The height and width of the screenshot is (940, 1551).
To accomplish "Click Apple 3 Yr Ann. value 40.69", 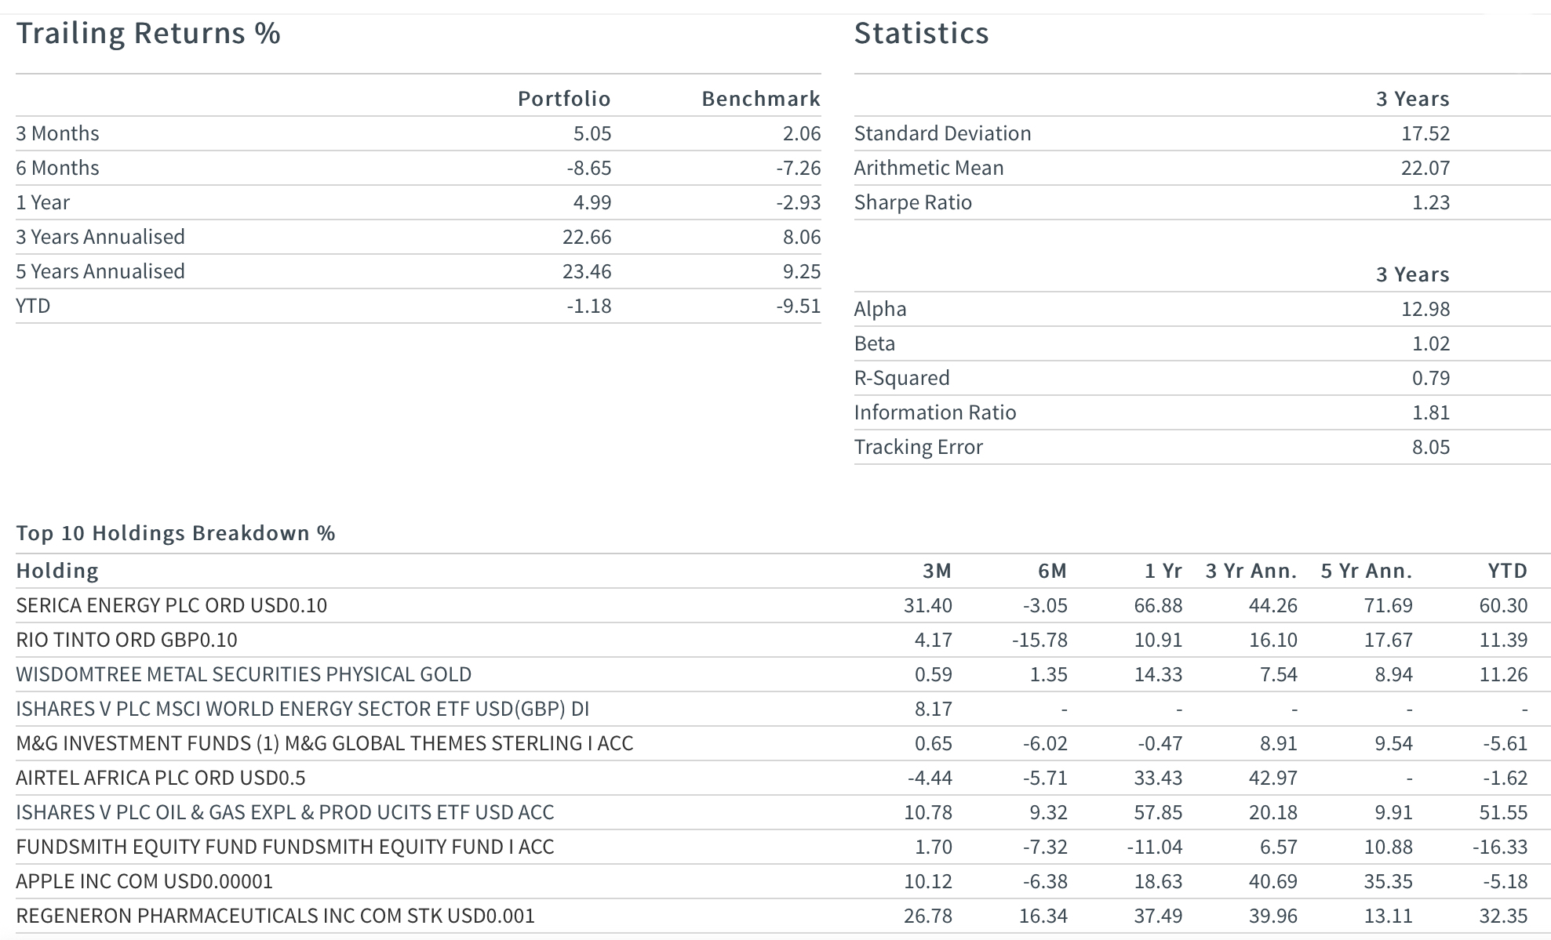I will pyautogui.click(x=1273, y=881).
